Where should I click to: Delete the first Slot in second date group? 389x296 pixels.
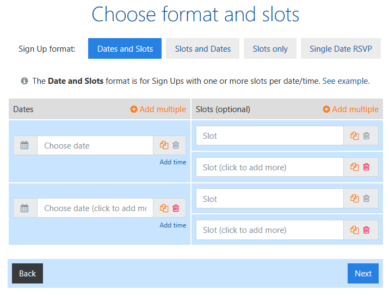[x=367, y=199]
